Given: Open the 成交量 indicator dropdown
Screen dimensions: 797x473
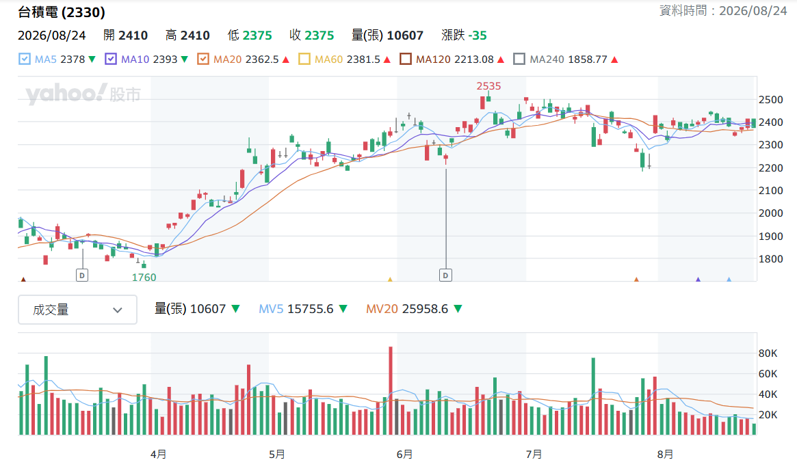Looking at the screenshot, I should tap(77, 310).
